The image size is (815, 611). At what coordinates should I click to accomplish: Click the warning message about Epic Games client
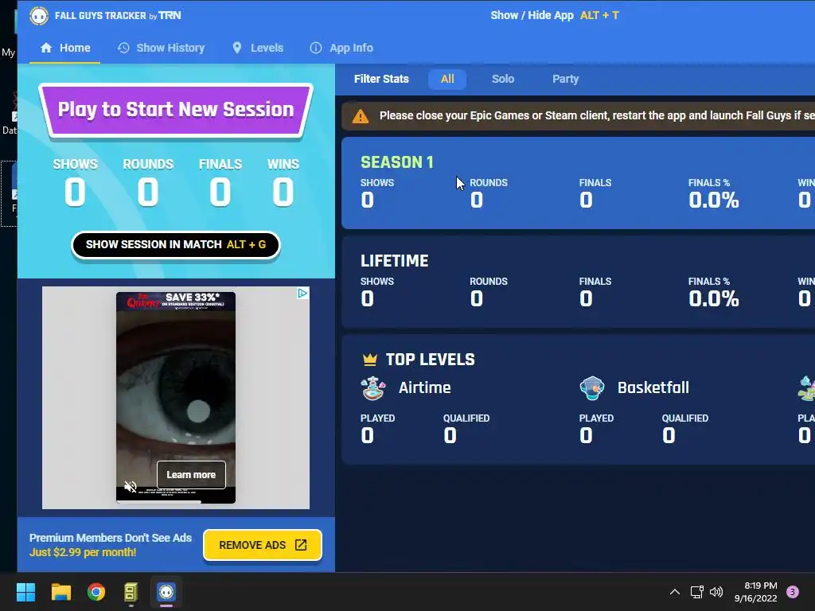597,115
